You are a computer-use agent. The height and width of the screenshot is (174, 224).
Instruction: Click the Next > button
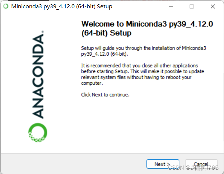[x=163, y=164]
